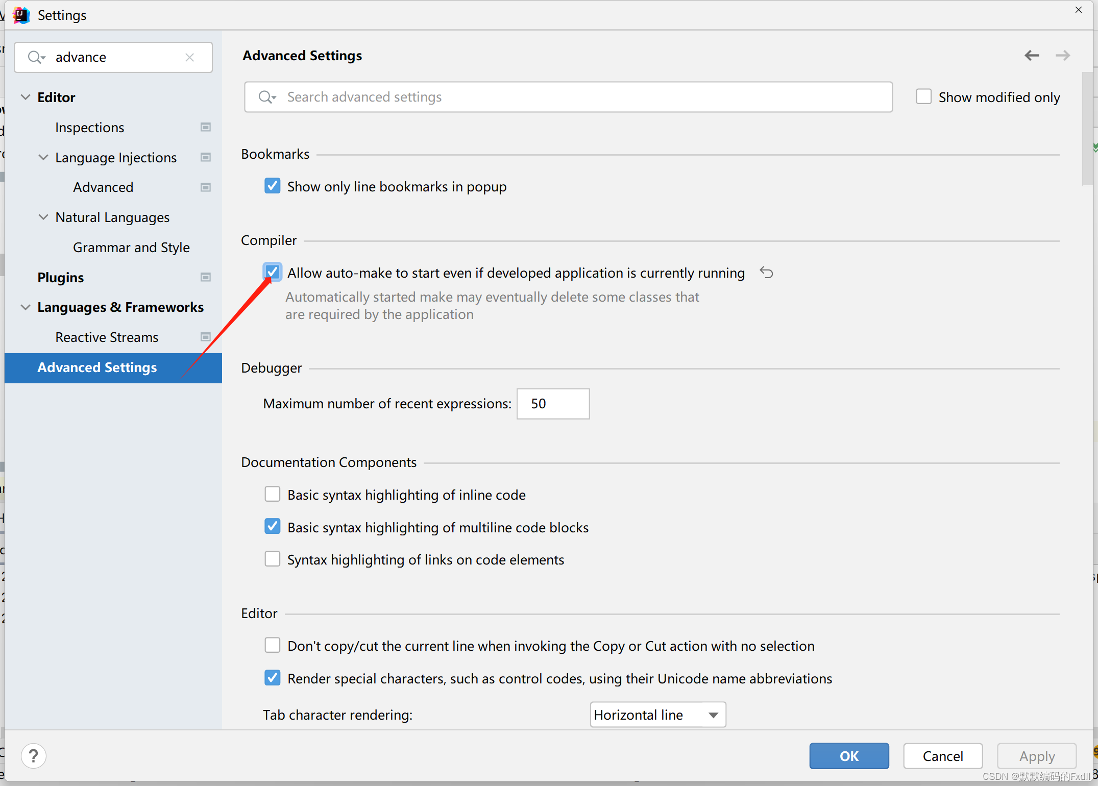Click the maximum recent expressions field
The width and height of the screenshot is (1098, 786).
(553, 404)
